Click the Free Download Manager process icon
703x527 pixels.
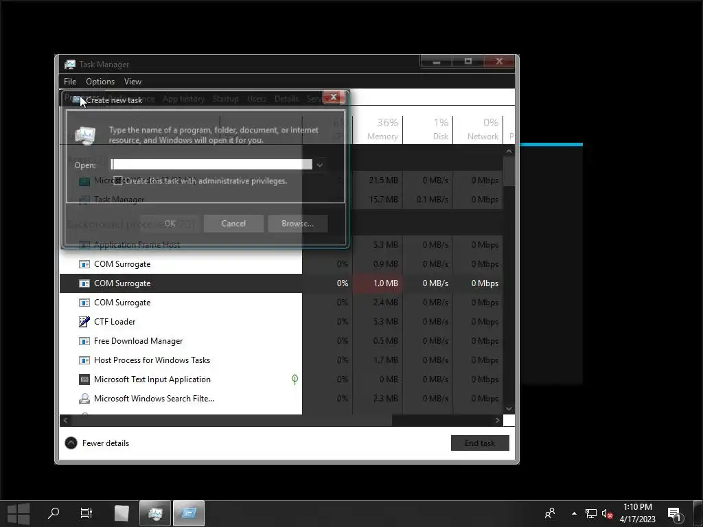[x=84, y=341]
